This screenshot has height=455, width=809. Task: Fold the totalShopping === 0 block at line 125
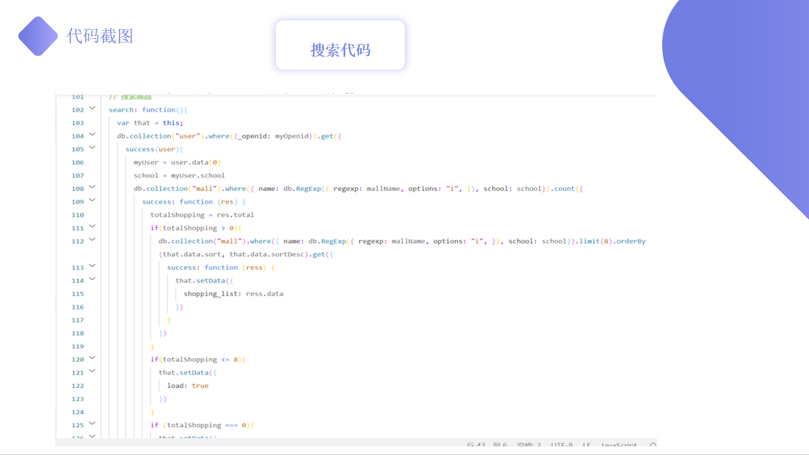pyautogui.click(x=92, y=424)
